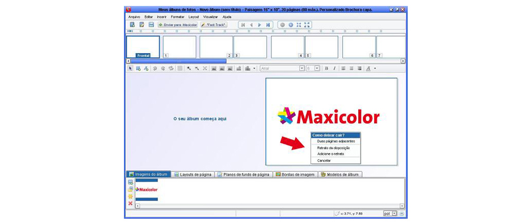Click the page thumbnails horizontal scrollbar
Viewport: 531px width, 224px height.
click(x=266, y=61)
